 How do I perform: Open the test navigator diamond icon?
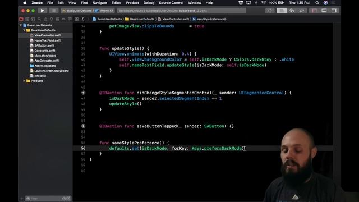coord(52,19)
